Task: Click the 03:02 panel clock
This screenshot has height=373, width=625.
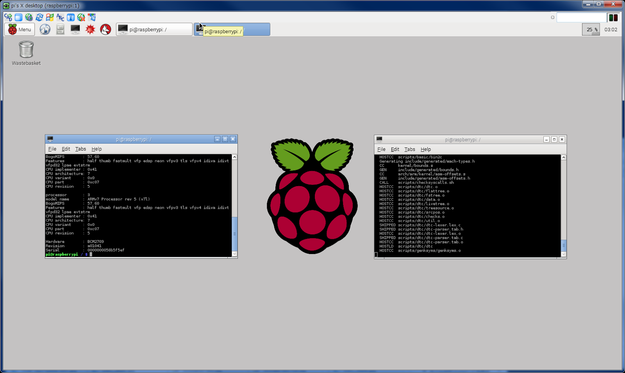Action: 611,29
